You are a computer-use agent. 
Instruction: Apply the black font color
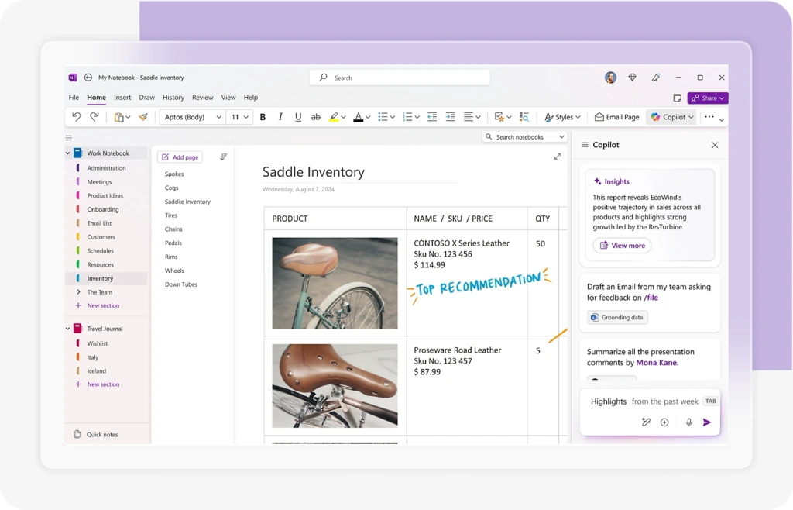coord(358,117)
